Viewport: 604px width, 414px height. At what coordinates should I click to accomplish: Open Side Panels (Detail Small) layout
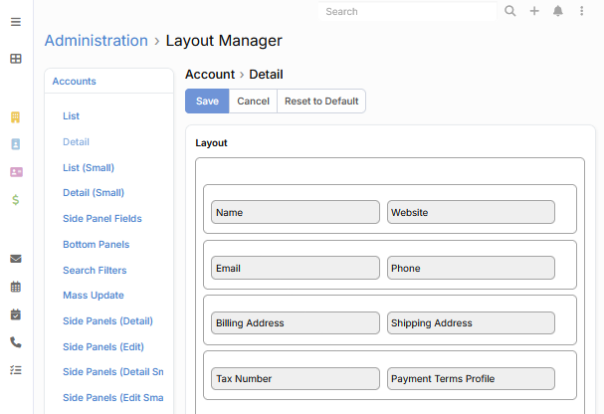(x=112, y=372)
